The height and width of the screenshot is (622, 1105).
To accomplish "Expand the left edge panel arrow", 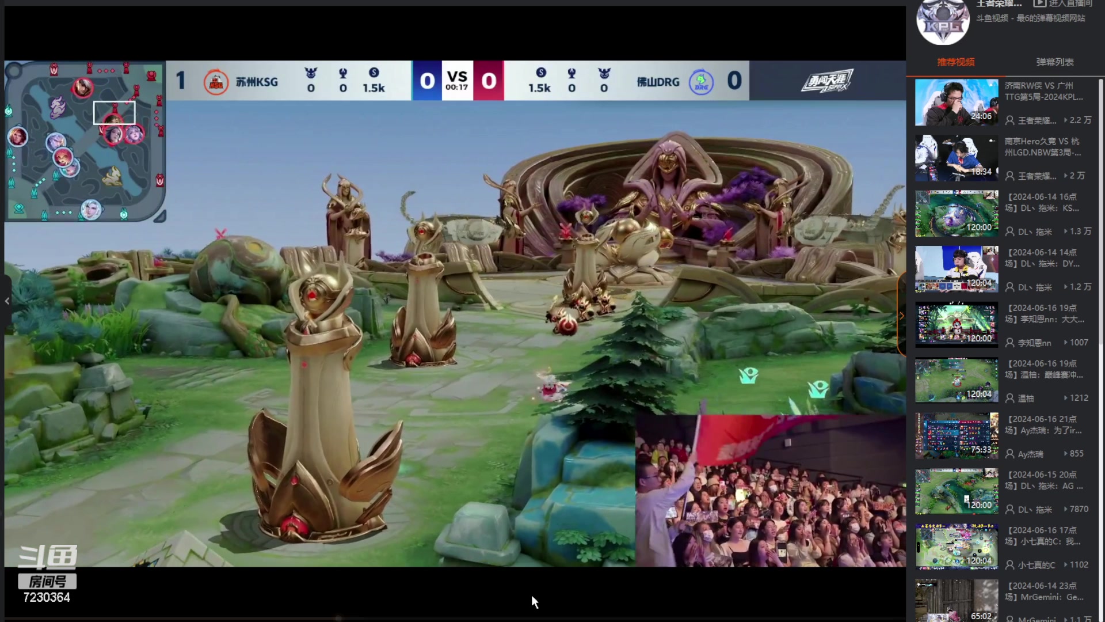I will 7,301.
